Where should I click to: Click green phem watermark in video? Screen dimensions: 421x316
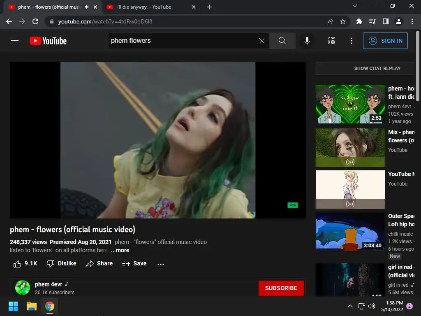tap(293, 205)
